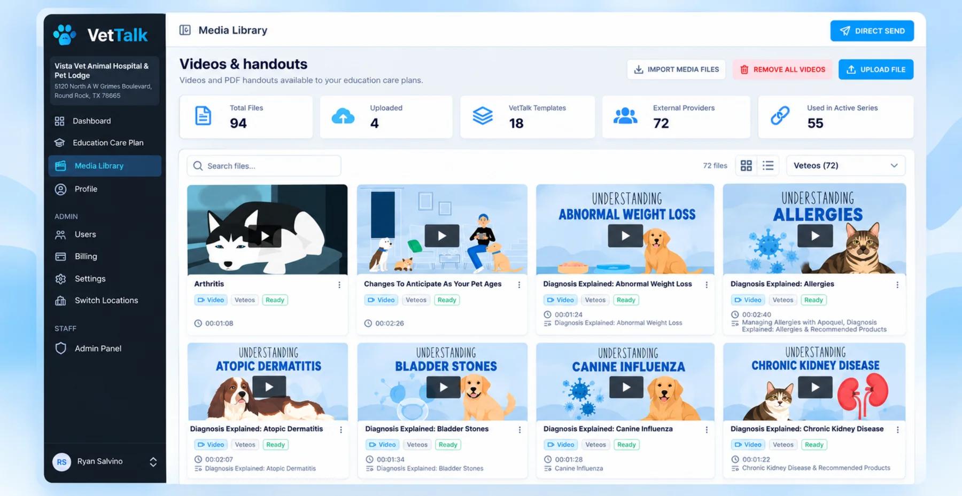This screenshot has height=496, width=962.
Task: Click the RS user avatar
Action: 61,462
